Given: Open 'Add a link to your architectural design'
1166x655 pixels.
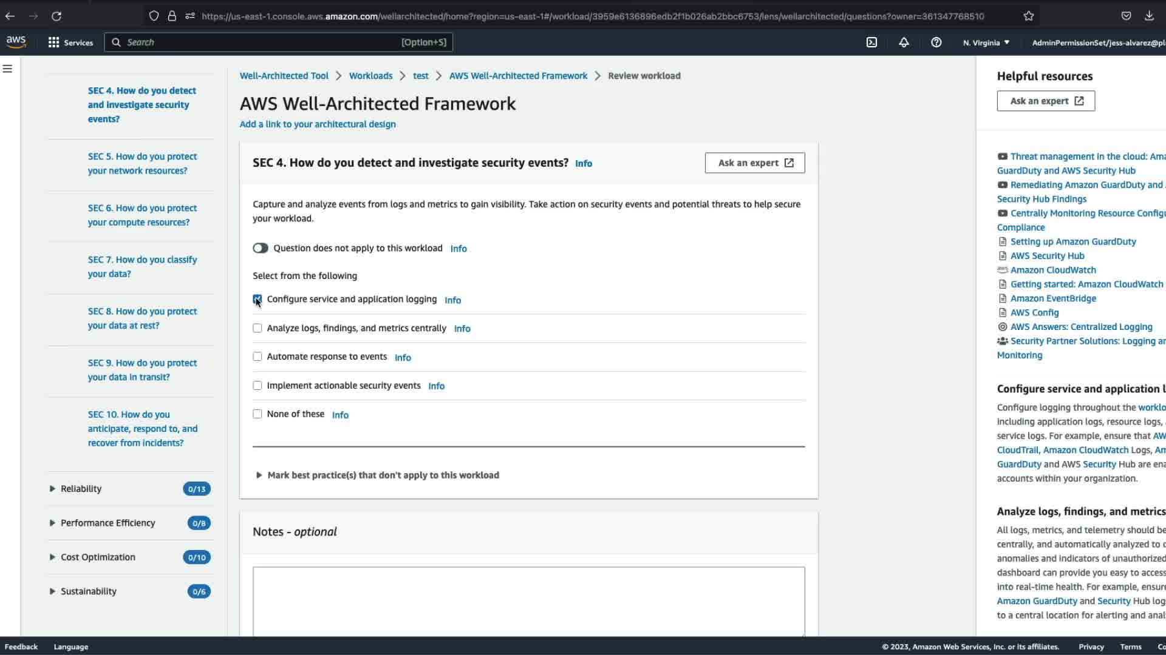Looking at the screenshot, I should point(318,124).
